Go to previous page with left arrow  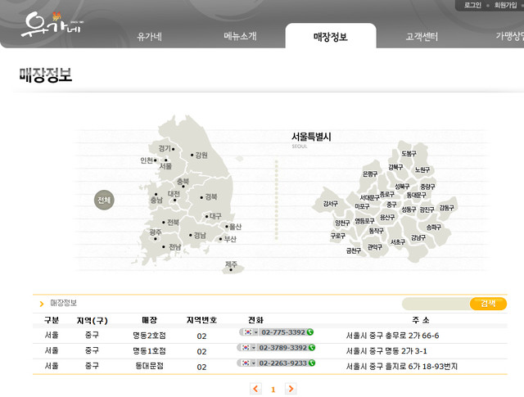click(255, 389)
